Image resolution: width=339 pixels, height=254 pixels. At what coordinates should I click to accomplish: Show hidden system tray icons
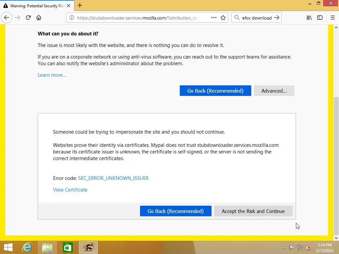284,248
